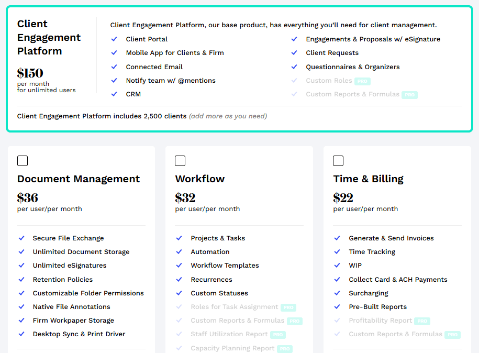Tick the Workflow add-on checkbox
479x353 pixels.
(180, 161)
